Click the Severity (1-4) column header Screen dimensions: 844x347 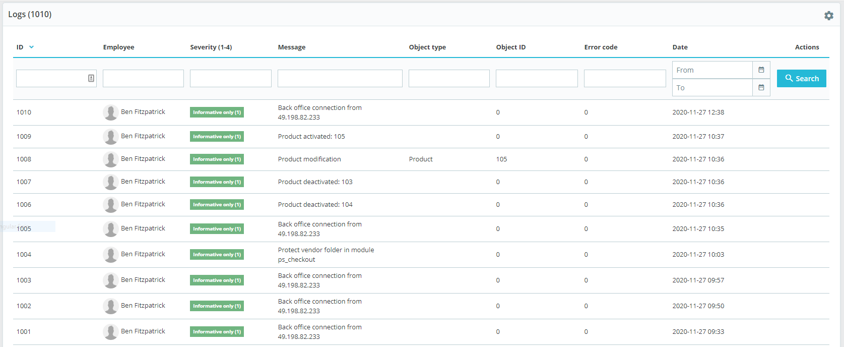tap(211, 47)
